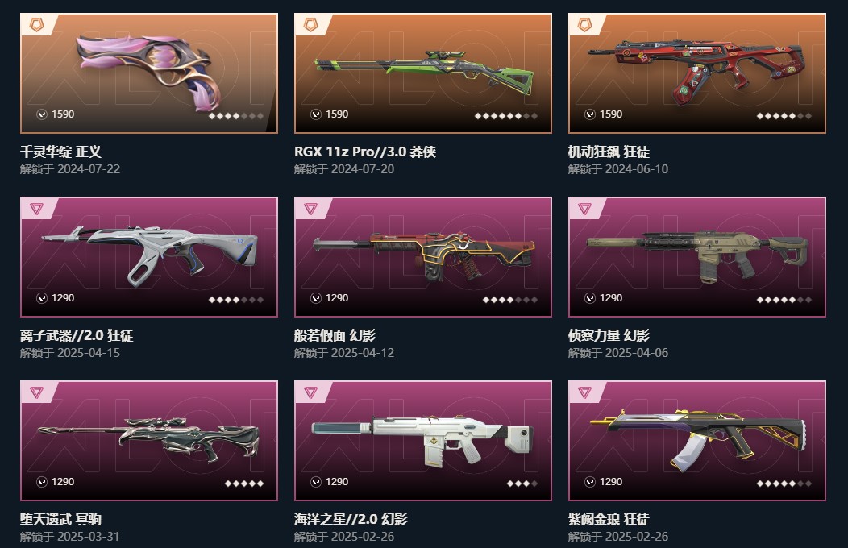Click the pink triangle badge on 紫阙金琅 狂徒
This screenshot has height=548, width=848.
click(x=584, y=392)
